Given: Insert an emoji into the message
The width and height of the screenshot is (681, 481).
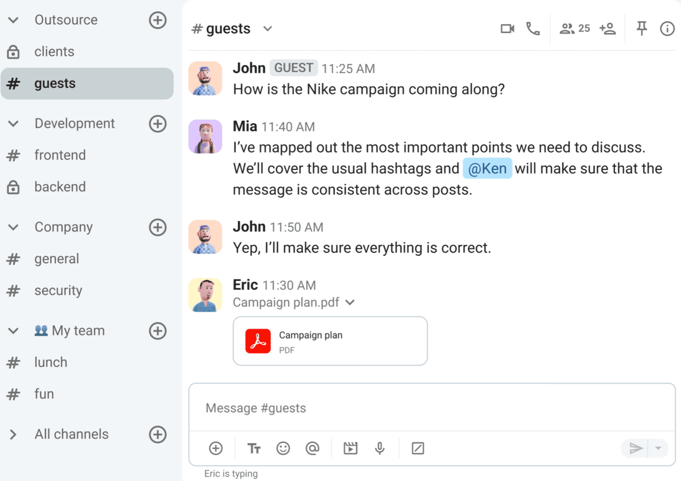Looking at the screenshot, I should (283, 448).
